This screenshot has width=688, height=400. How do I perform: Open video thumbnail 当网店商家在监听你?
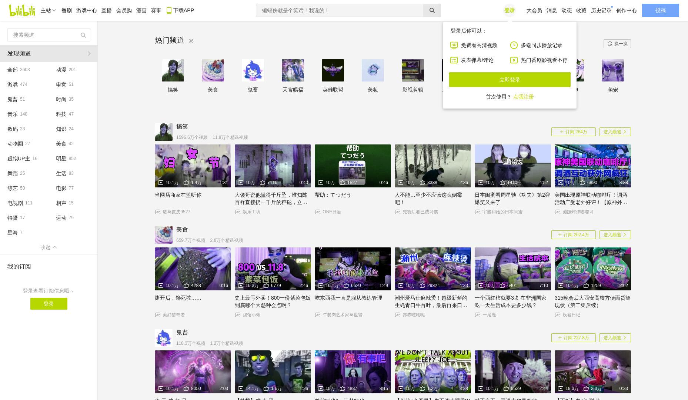[x=193, y=166]
